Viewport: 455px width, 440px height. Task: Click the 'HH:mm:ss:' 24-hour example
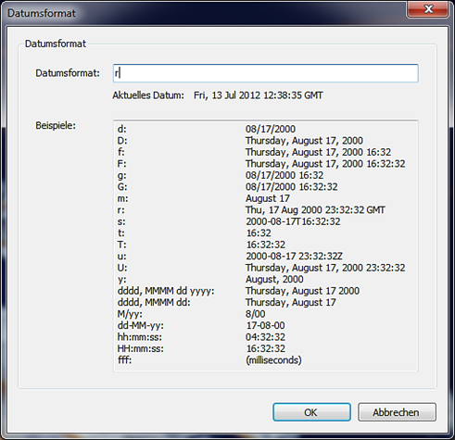point(201,348)
